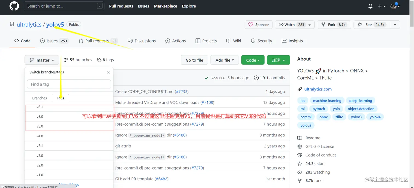This screenshot has height=188, width=414.
Task: Open the ios topic tag
Action: point(303,101)
